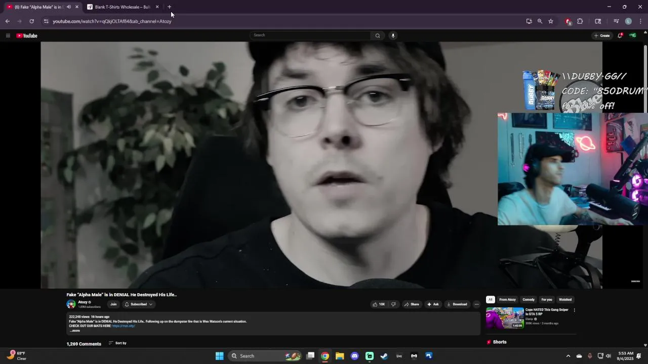Viewport: 648px width, 364px height.
Task: Go to the YouTube home logo
Action: (x=27, y=35)
